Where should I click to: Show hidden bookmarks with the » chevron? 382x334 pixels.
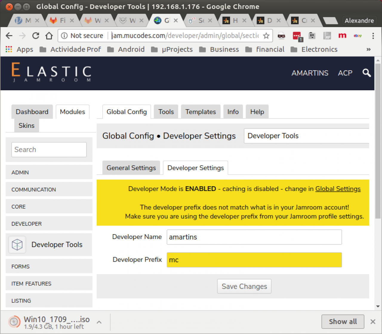pos(369,49)
